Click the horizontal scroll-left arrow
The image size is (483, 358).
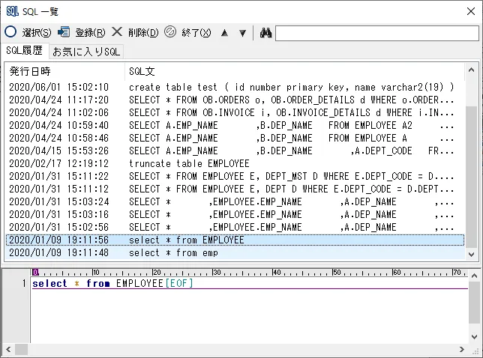click(x=8, y=350)
